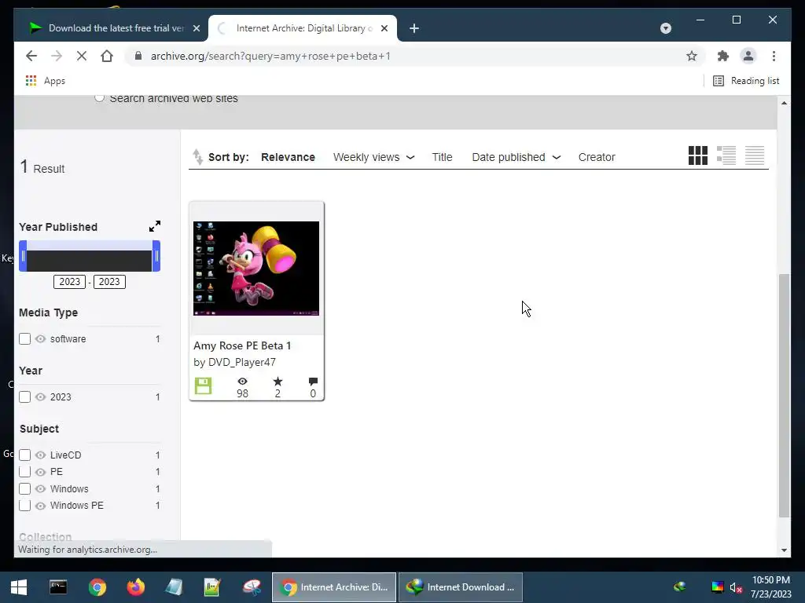
Task: Bookmark this page with the star icon
Action: pos(692,56)
